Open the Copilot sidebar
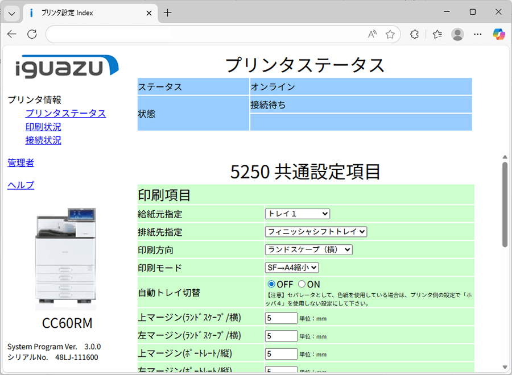This screenshot has width=512, height=375. coord(499,34)
